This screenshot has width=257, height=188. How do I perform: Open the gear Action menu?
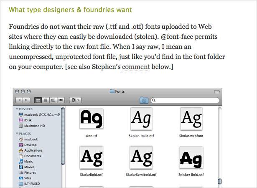[x=75, y=100]
